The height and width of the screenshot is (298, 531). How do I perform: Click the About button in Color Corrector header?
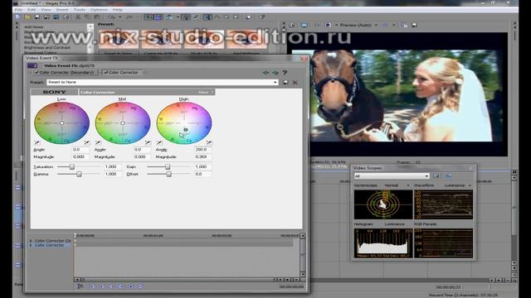(203, 92)
